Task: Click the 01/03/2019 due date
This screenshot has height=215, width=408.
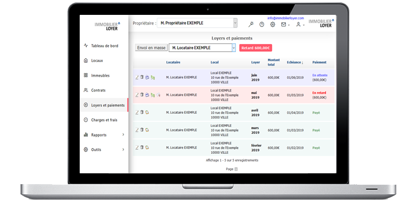Action: tap(295, 130)
